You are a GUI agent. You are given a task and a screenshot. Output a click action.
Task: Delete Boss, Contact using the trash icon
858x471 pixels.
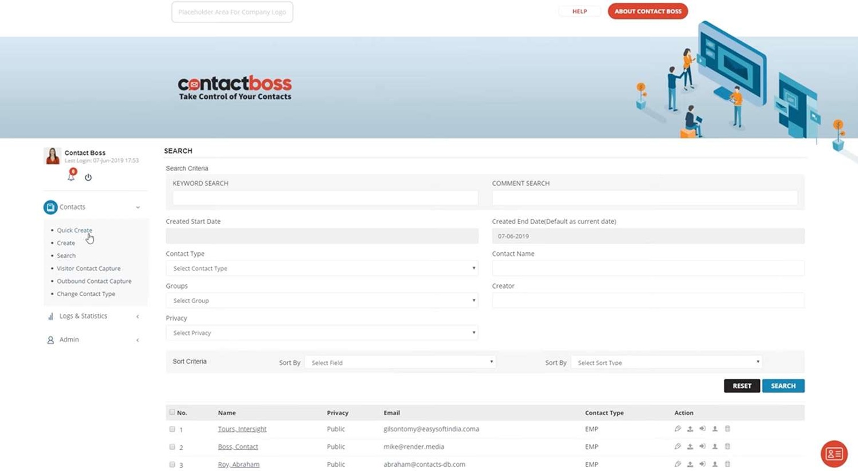click(728, 446)
